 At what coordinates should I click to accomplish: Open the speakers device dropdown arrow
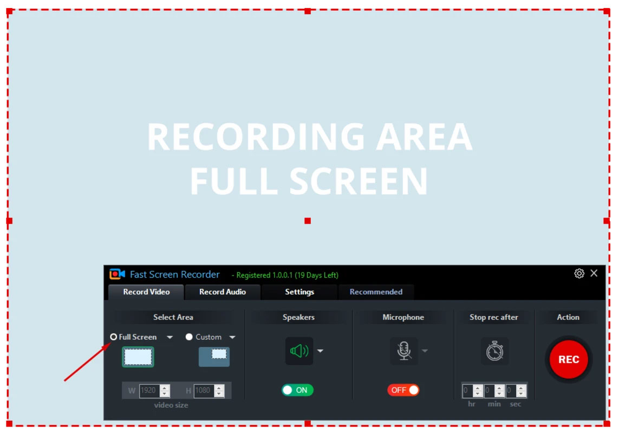coord(320,351)
